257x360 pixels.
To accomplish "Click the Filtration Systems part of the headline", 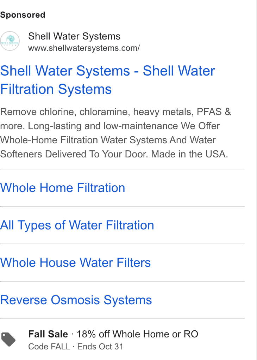I will pos(56,89).
